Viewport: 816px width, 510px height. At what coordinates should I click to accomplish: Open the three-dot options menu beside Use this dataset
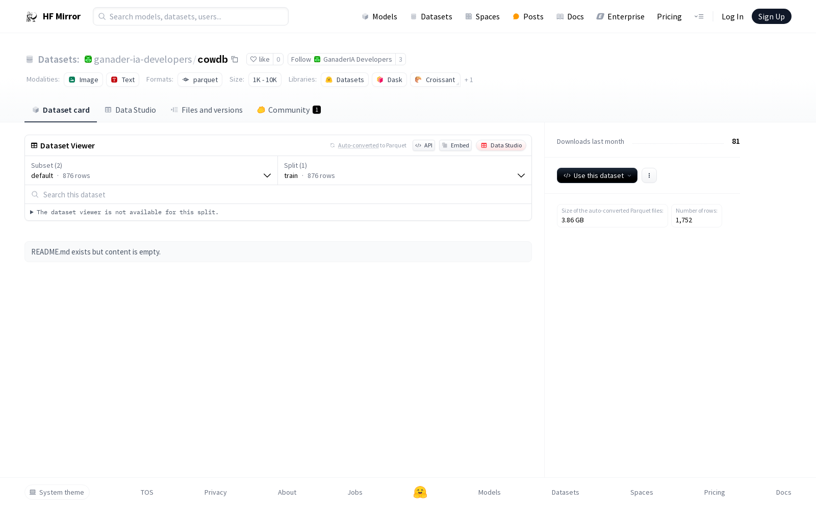point(649,175)
